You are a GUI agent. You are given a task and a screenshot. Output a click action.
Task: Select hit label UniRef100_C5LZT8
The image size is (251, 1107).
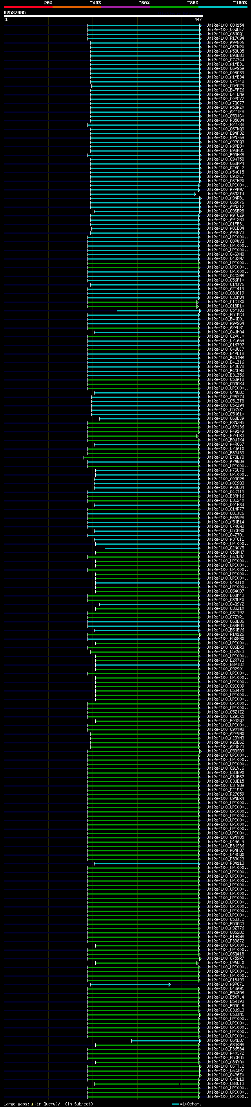tap(225, 401)
